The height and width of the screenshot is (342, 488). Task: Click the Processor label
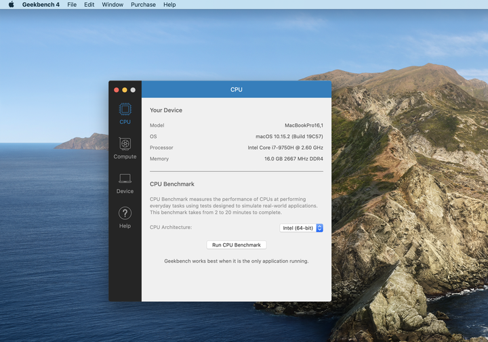(161, 148)
